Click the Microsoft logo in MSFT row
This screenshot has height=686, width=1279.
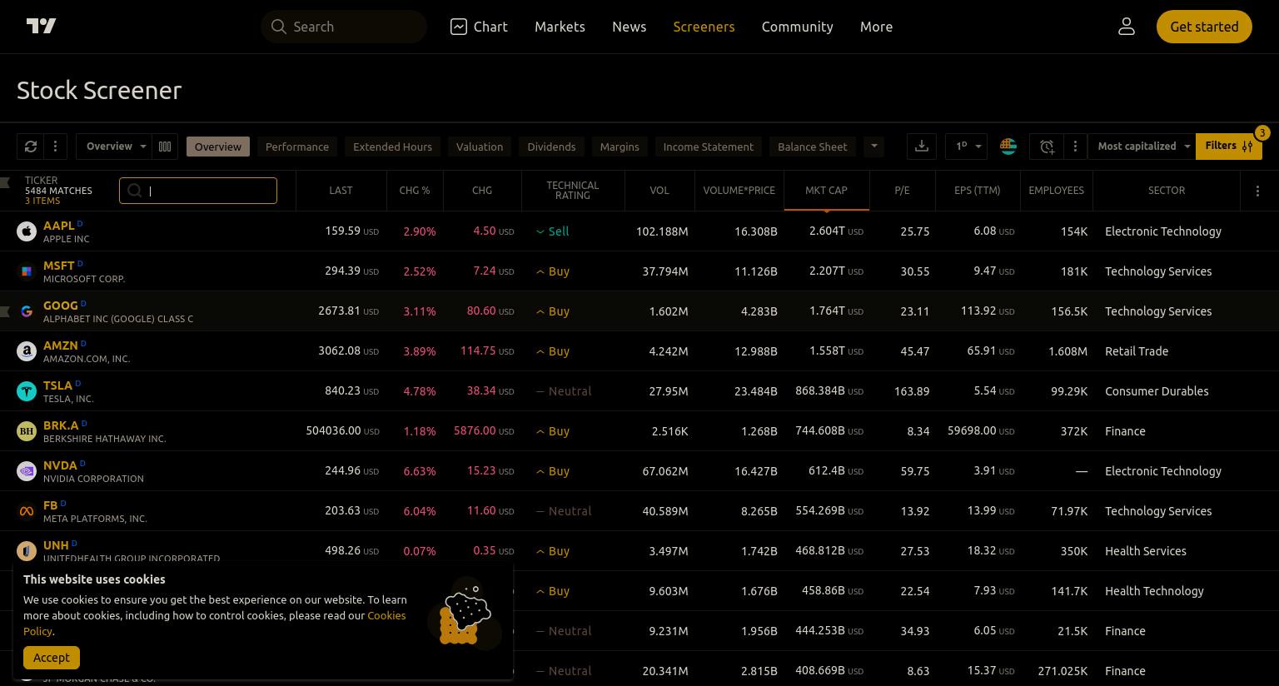point(27,271)
